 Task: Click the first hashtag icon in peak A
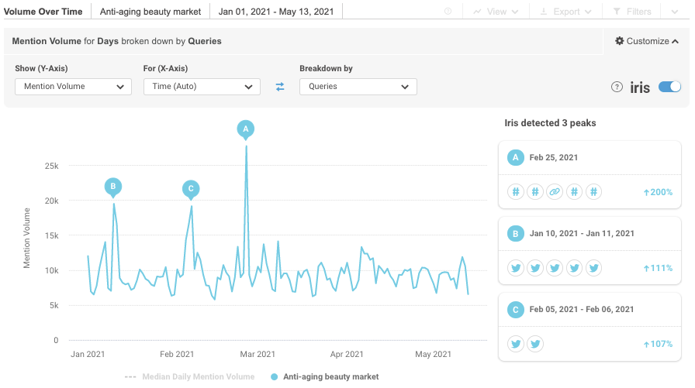[515, 192]
